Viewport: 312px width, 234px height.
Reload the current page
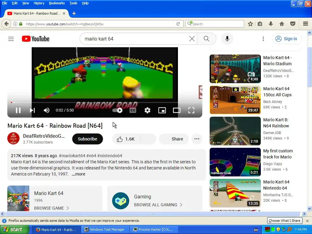coord(178,24)
